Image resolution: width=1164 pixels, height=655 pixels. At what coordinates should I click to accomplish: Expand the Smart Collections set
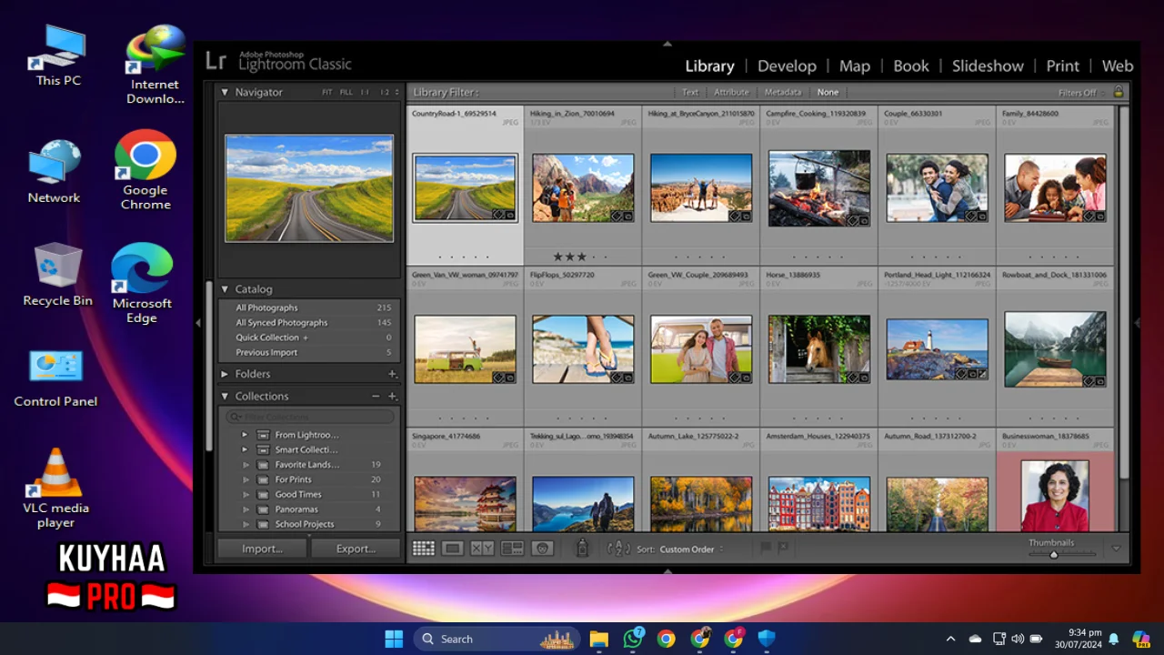point(245,449)
